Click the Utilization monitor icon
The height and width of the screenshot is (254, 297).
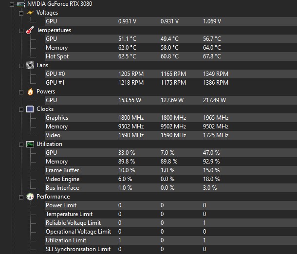[x=30, y=144]
